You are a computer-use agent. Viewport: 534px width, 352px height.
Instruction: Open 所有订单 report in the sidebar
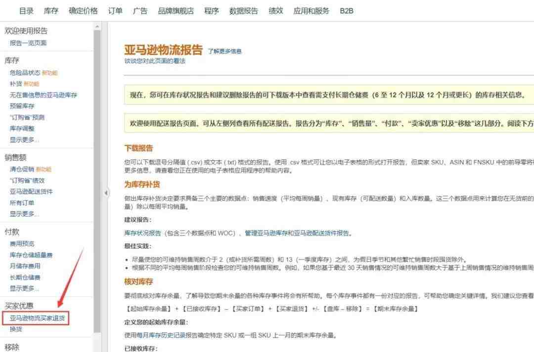pyautogui.click(x=22, y=203)
